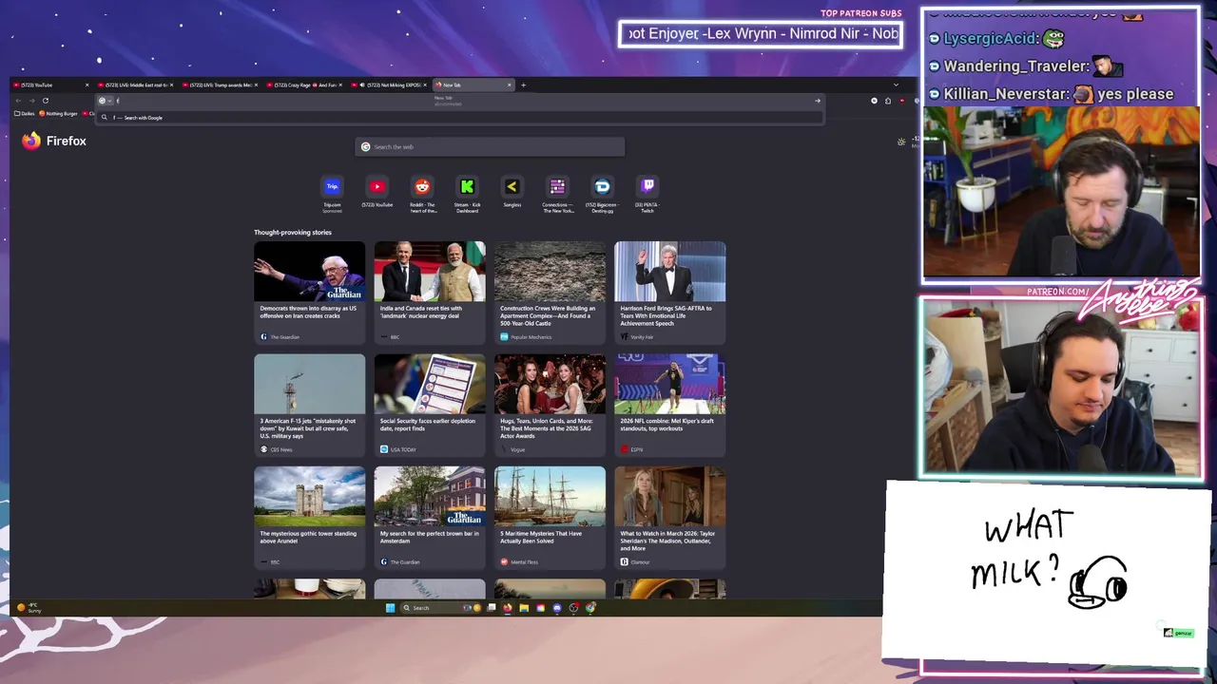Switch to the first YouTube tab
The image size is (1217, 684).
tap(51, 85)
